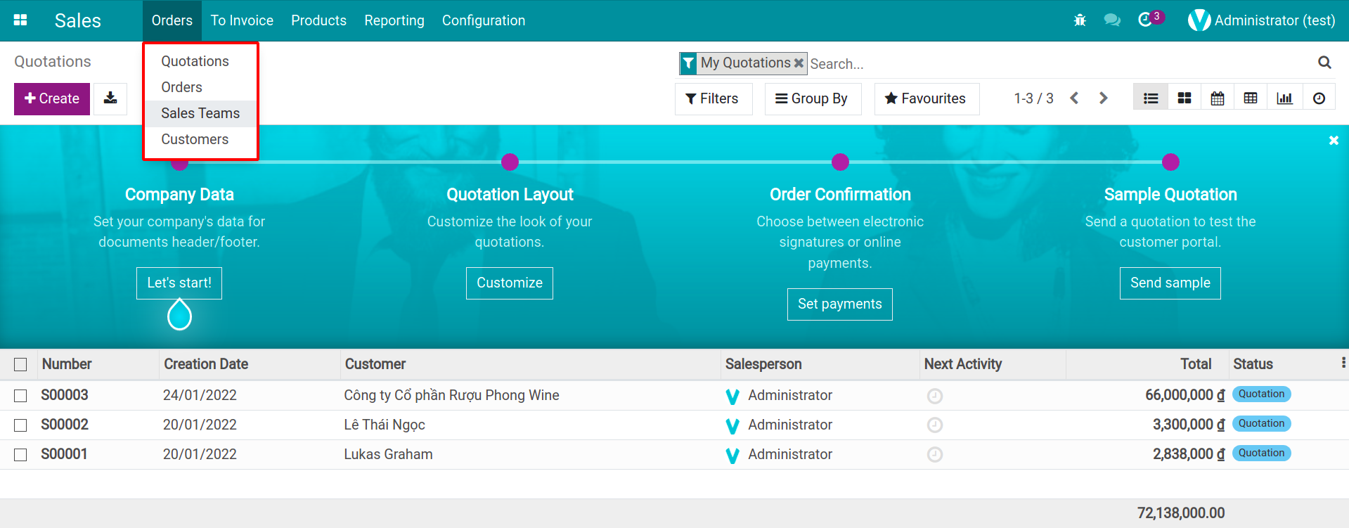Viewport: 1349px width, 528px height.
Task: Click the 1-3 / 3 pager counter
Action: tap(1033, 98)
